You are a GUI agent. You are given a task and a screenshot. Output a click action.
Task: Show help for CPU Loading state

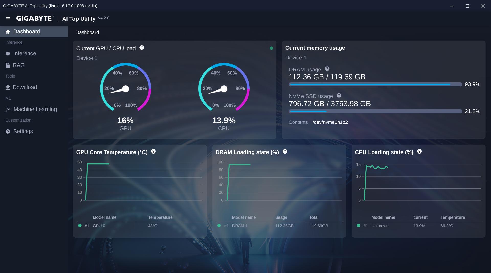pyautogui.click(x=419, y=151)
